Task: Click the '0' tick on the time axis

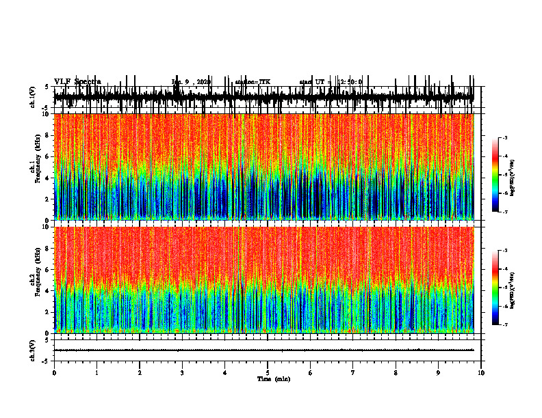Action: [x=54, y=373]
